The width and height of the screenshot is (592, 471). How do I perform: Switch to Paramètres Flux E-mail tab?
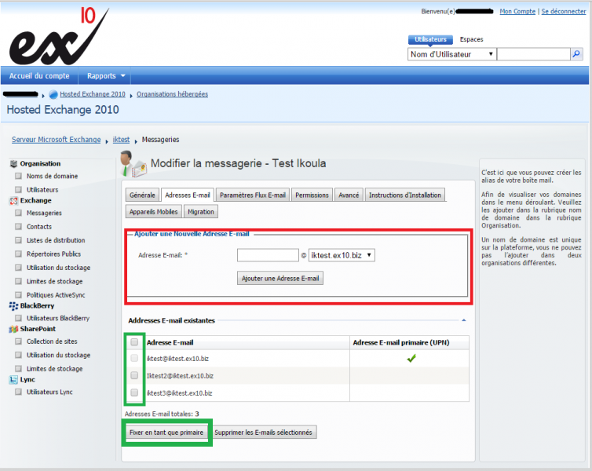253,195
